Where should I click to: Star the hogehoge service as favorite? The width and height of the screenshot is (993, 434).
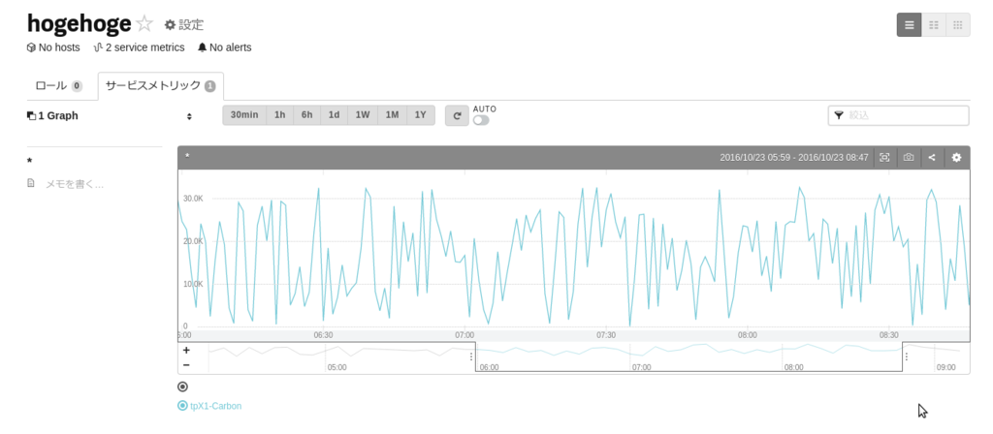(x=145, y=24)
